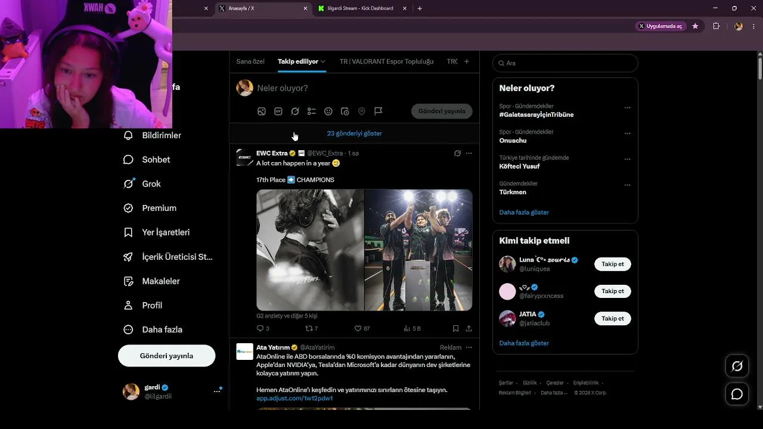The width and height of the screenshot is (763, 429).
Task: Open more options for #GalatasarayİçinTribüne trend
Action: coord(627,108)
